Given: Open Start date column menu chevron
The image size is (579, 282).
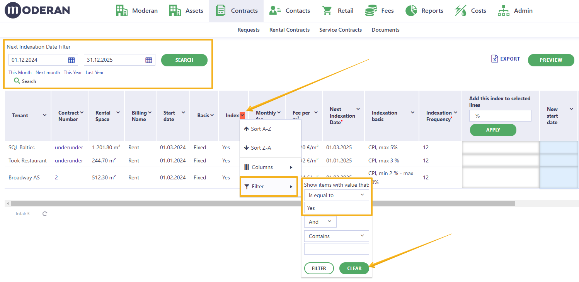Looking at the screenshot, I should tap(183, 113).
